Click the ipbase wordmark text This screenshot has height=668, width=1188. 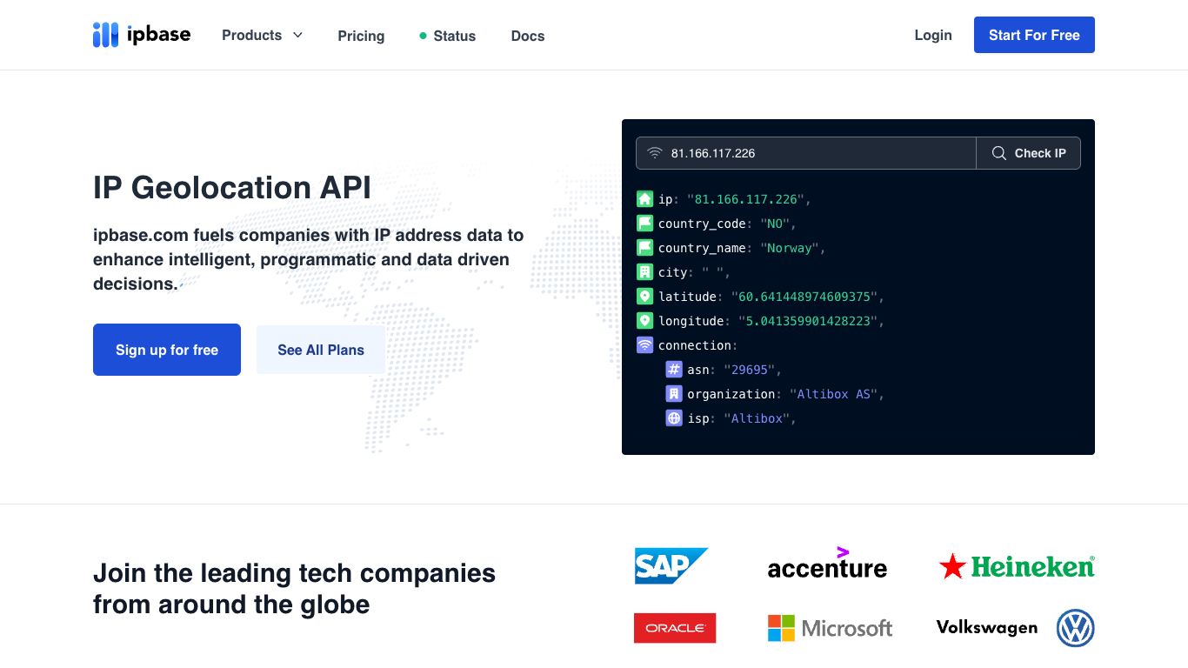coord(158,36)
